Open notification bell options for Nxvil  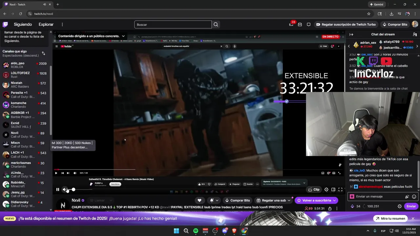[x=214, y=200]
